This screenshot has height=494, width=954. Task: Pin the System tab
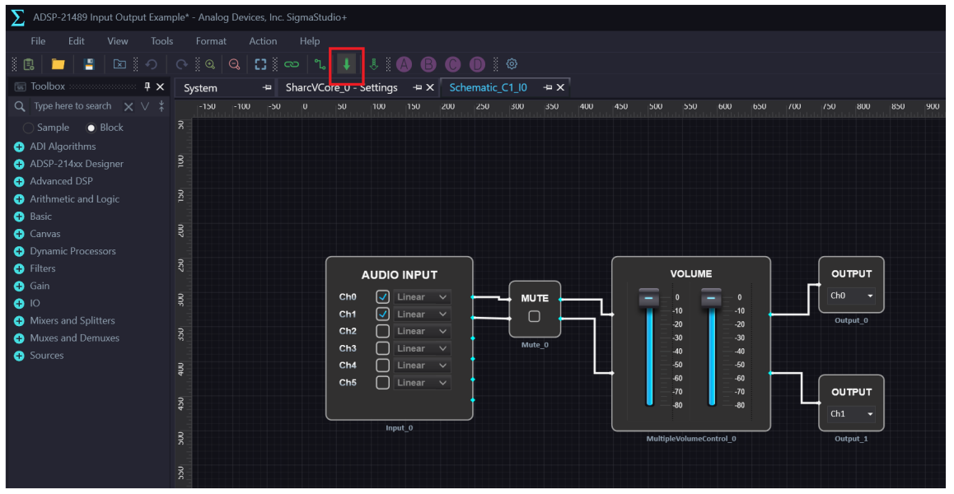tap(266, 87)
